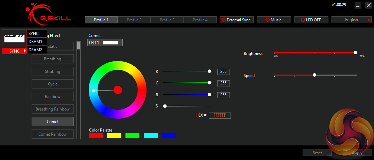Viewport: 374px width, 160px height.
Task: Select the Strobing lighting effect
Action: 53,72
